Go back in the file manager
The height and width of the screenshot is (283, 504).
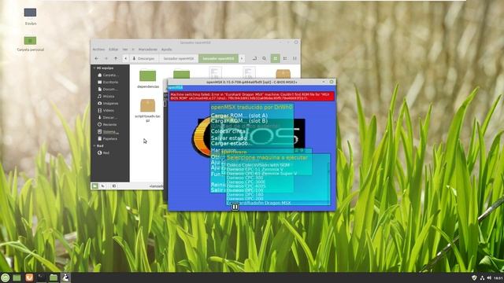point(97,58)
